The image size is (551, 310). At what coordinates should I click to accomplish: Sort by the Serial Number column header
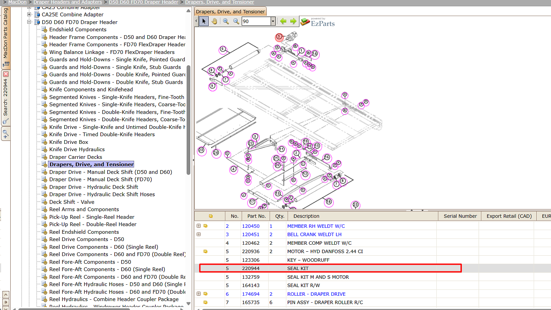point(460,216)
